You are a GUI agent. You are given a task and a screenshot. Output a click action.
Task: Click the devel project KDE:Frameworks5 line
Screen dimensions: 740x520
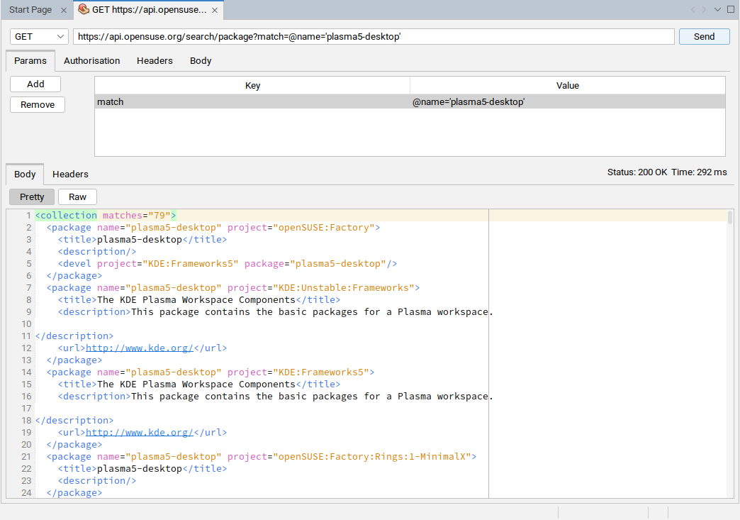click(x=228, y=263)
